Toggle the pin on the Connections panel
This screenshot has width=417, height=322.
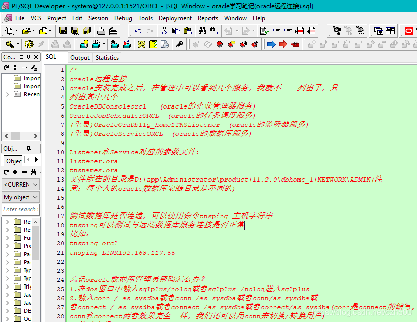[x=28, y=57]
